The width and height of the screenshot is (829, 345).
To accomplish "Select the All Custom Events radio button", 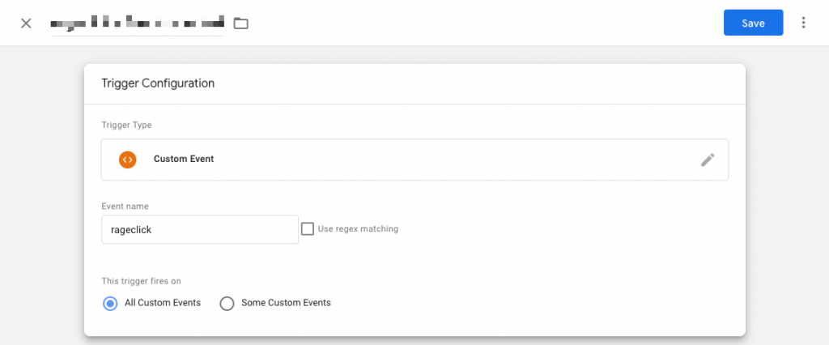I will pyautogui.click(x=110, y=303).
